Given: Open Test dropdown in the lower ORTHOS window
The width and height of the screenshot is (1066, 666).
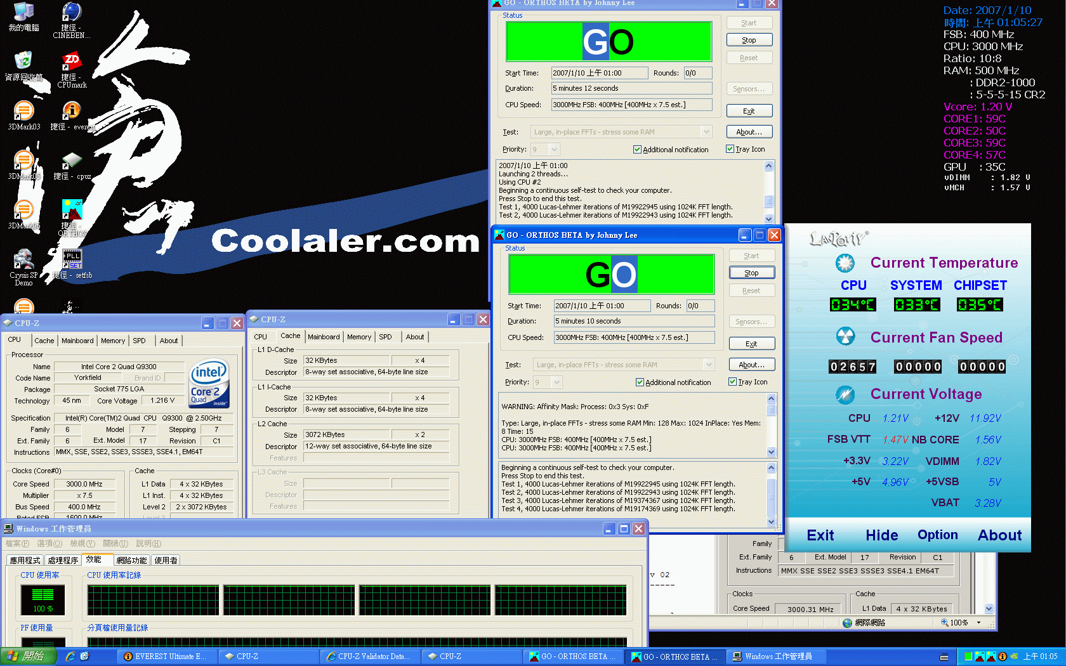Looking at the screenshot, I should coord(709,365).
